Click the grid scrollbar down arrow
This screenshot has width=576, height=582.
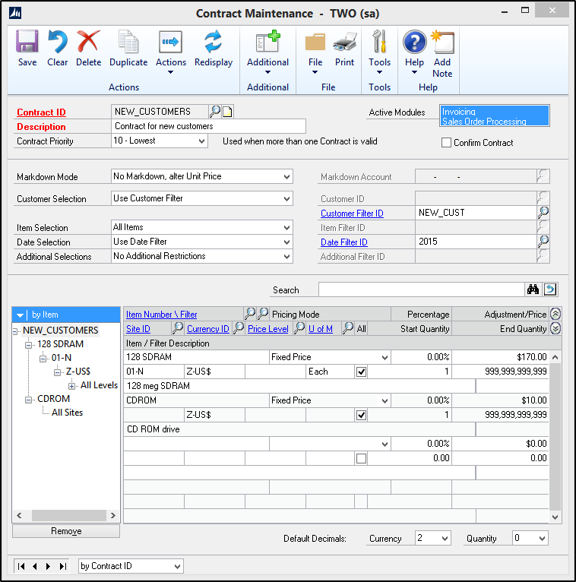[555, 517]
